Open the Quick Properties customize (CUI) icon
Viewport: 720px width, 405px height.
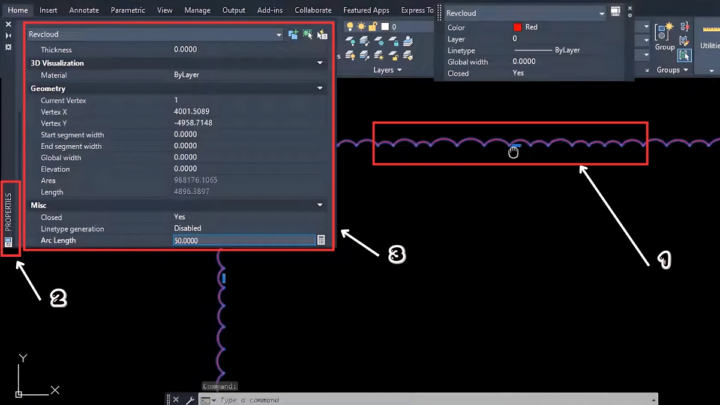[615, 12]
